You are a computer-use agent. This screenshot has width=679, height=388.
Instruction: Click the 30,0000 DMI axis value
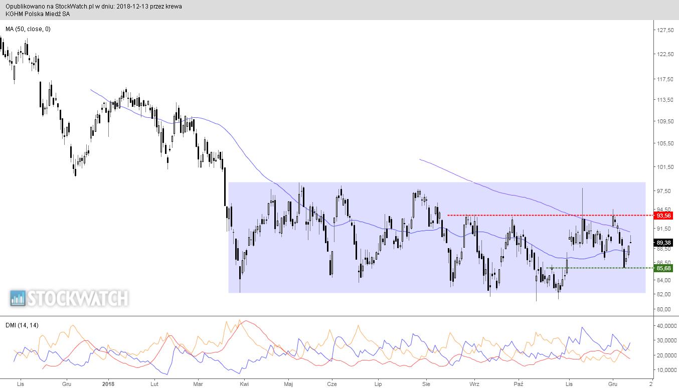point(666,340)
